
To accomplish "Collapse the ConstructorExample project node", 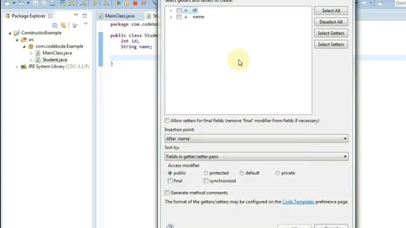I will coord(10,33).
